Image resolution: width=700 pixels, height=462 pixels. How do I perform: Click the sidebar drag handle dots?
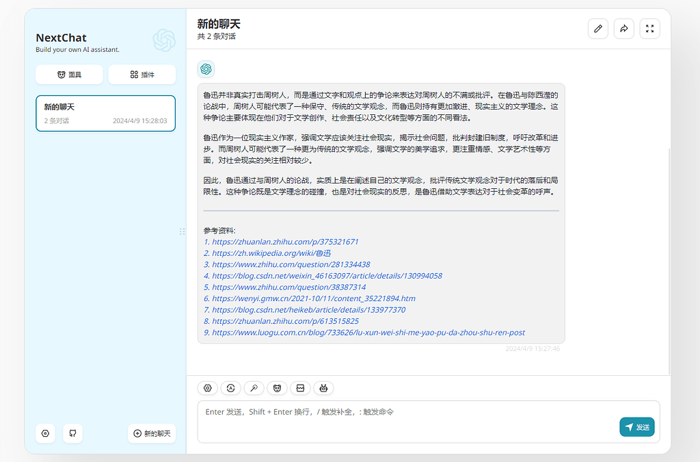[182, 231]
